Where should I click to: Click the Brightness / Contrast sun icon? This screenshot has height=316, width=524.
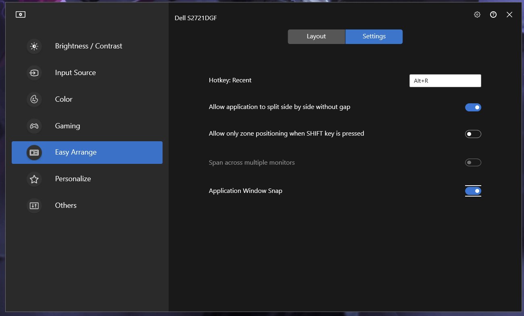[34, 46]
